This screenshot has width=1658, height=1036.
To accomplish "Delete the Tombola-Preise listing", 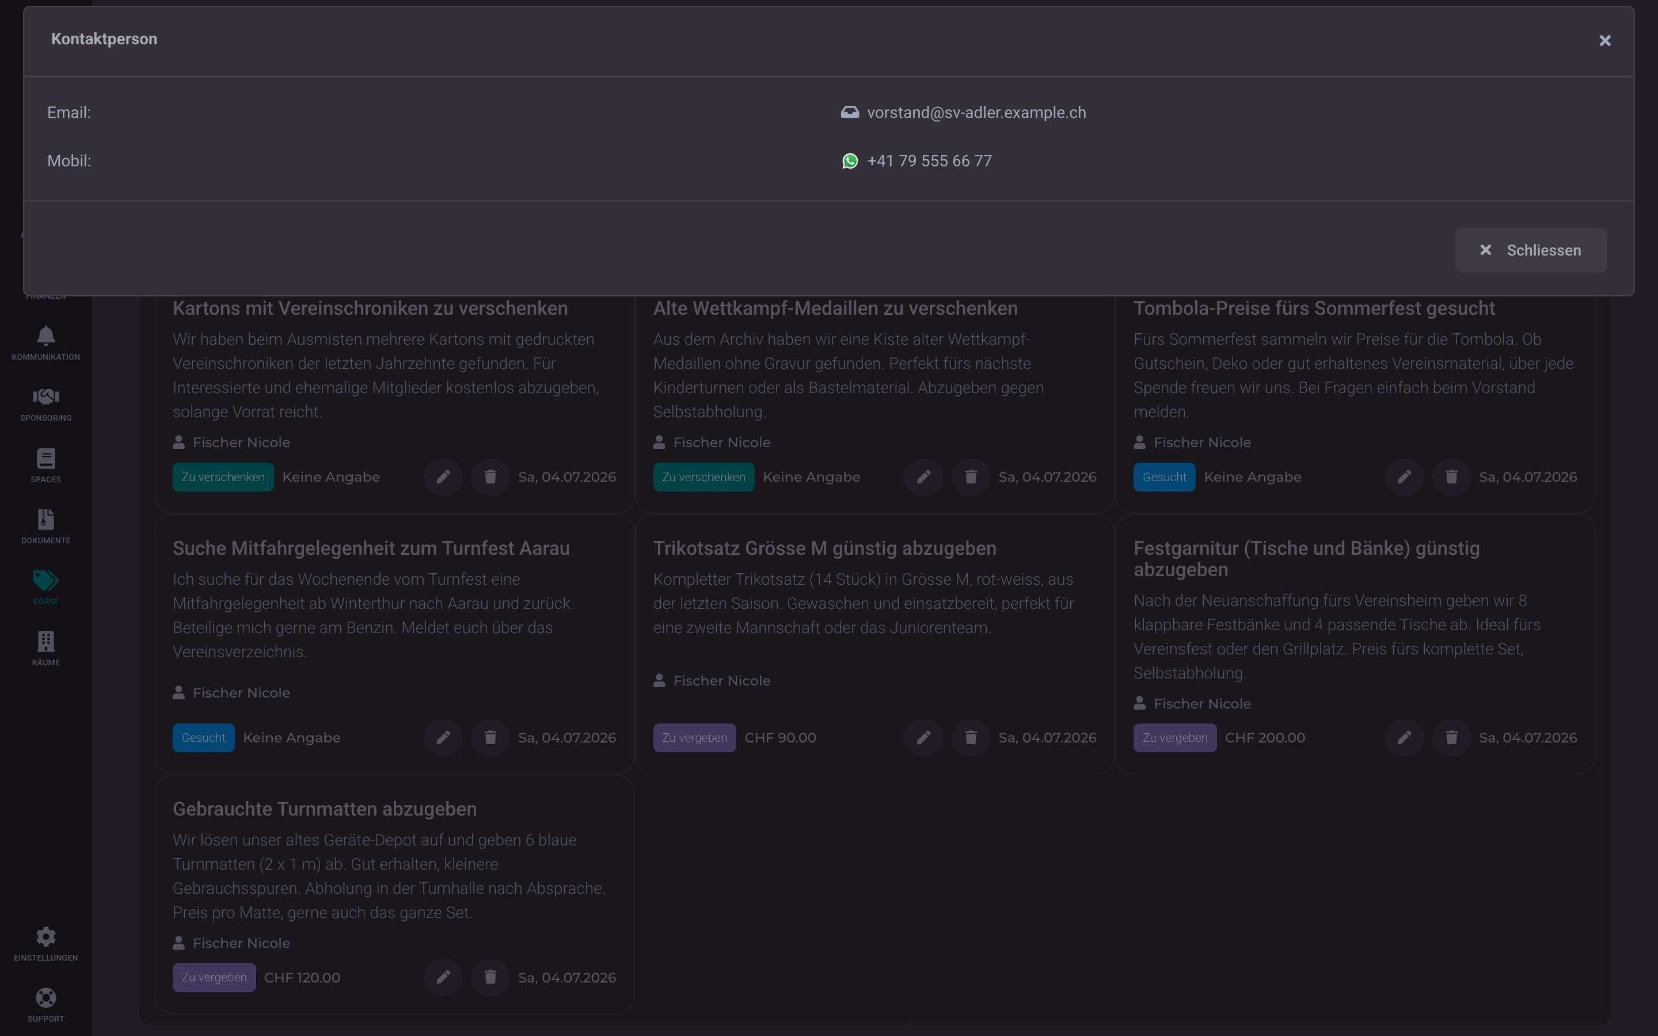I will 1451,477.
